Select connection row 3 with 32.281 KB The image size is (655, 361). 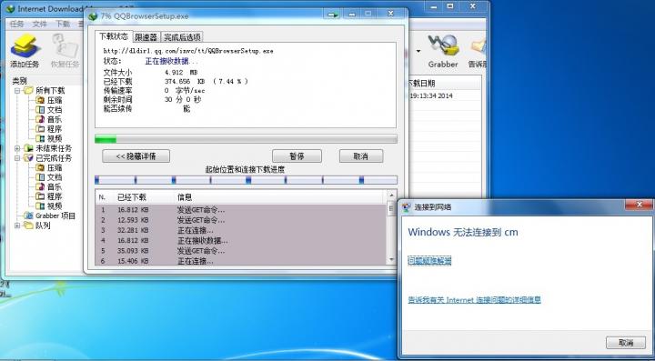pyautogui.click(x=241, y=230)
